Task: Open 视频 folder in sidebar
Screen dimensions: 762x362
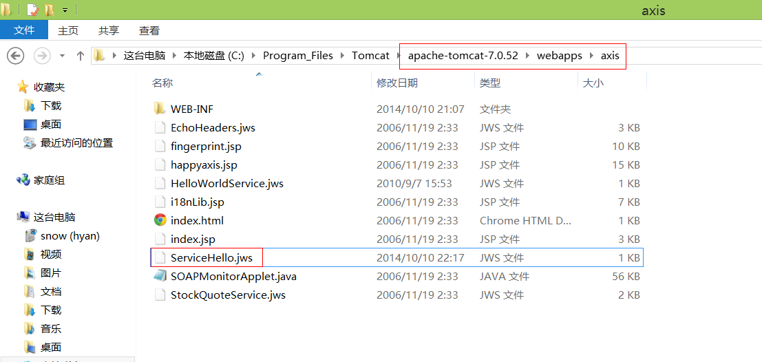Action: (43, 254)
